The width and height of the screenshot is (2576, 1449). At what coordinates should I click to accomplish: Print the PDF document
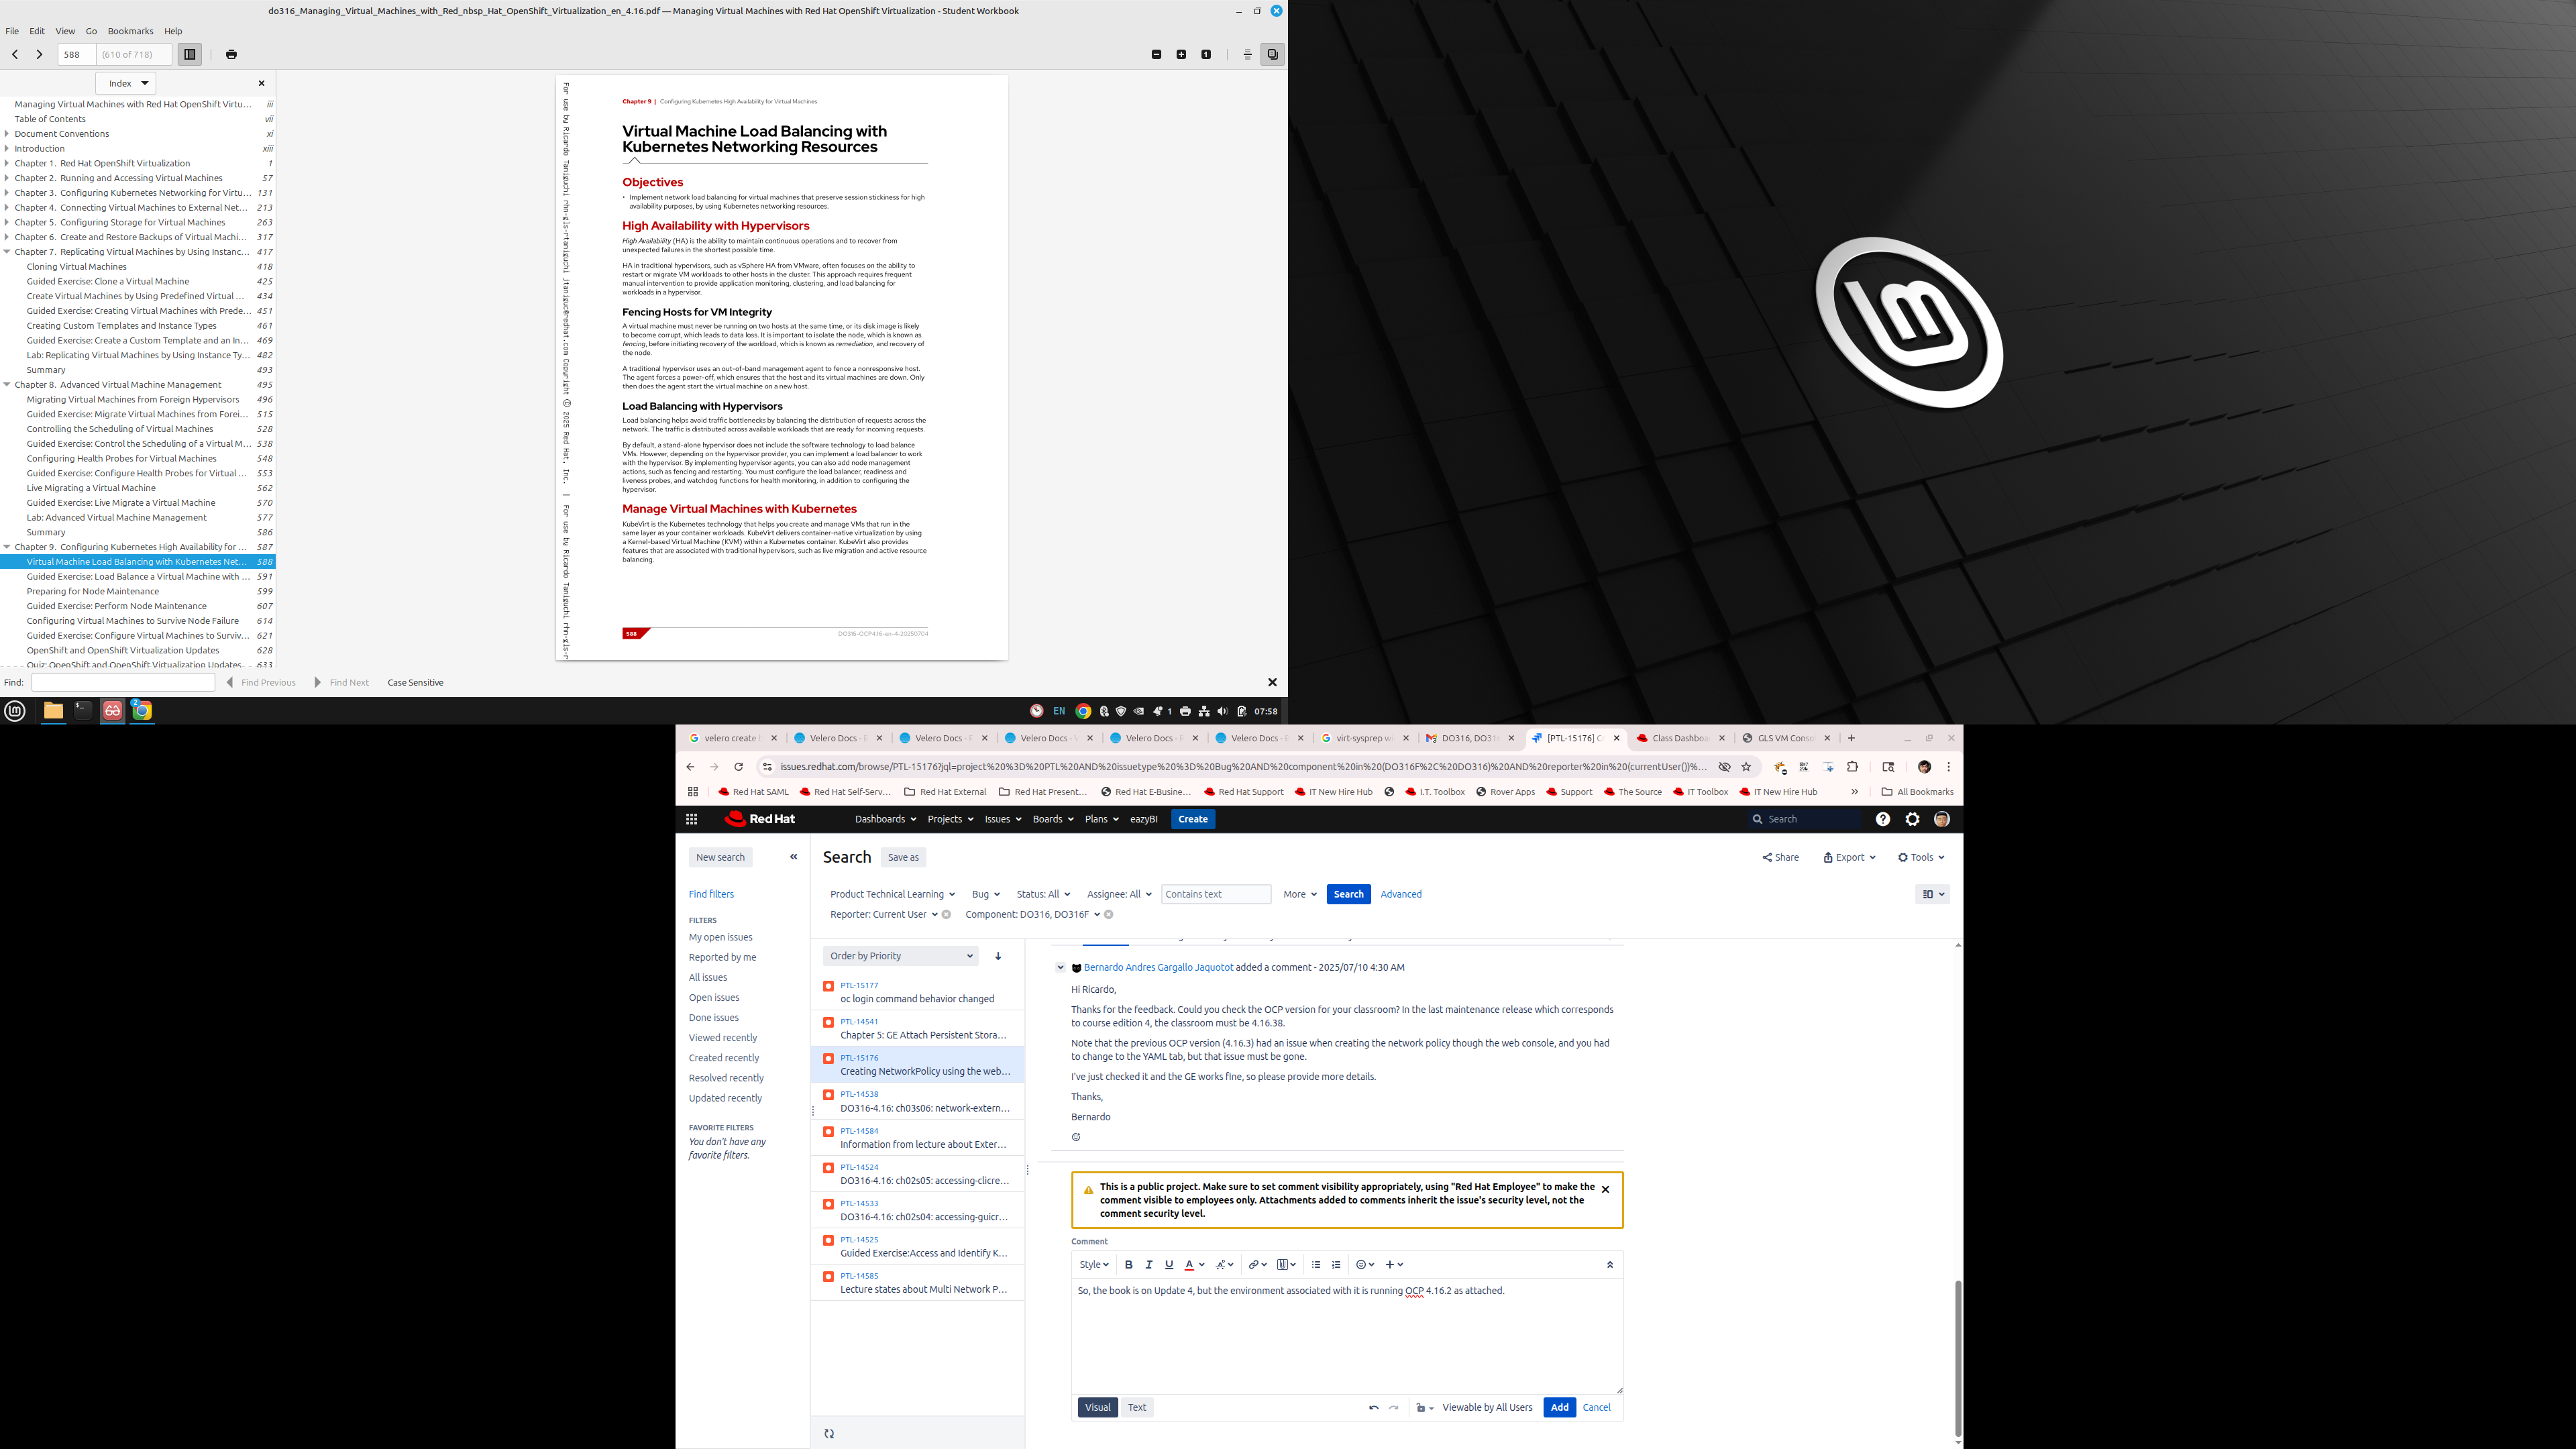(x=231, y=55)
